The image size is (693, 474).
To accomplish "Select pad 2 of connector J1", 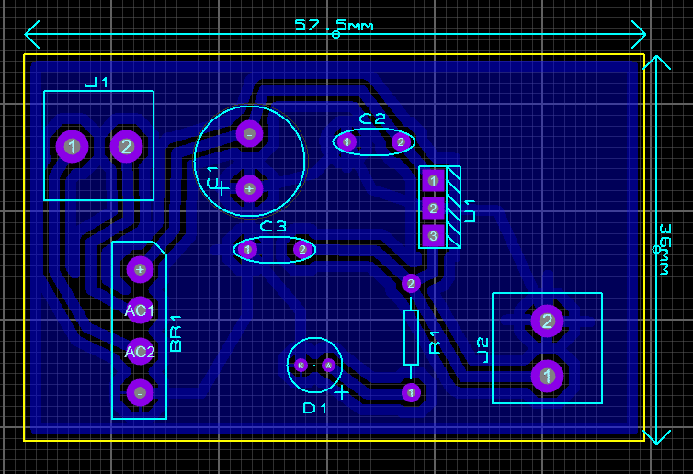I will point(127,145).
